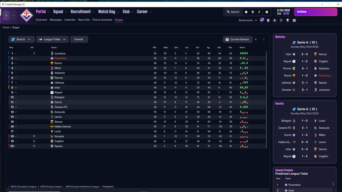Click Serie A logo in Matches panel

coord(294,42)
